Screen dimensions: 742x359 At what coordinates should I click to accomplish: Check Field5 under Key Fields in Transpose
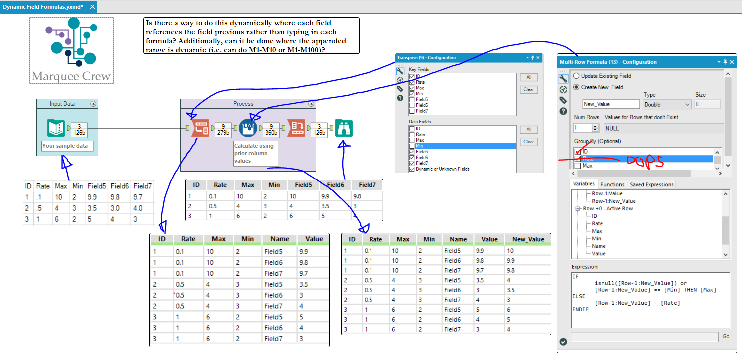pyautogui.click(x=412, y=99)
